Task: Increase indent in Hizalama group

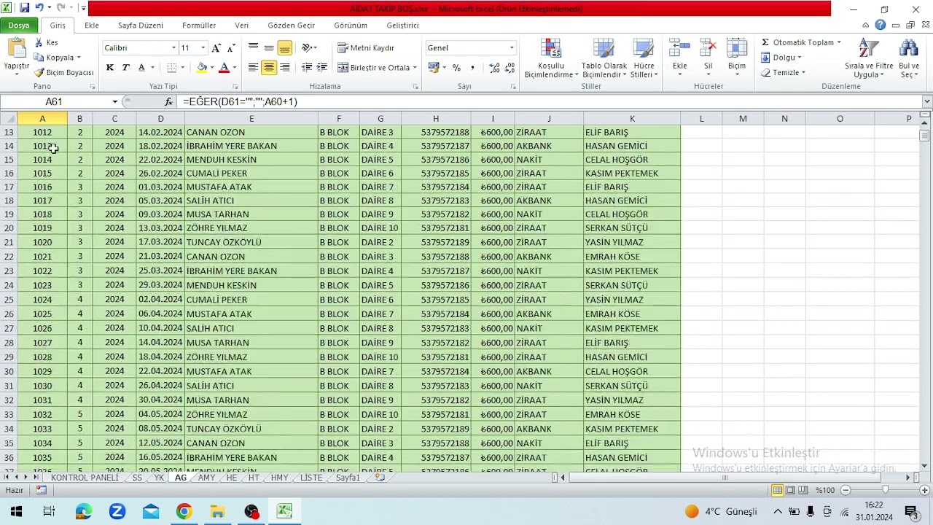Action: (x=322, y=68)
